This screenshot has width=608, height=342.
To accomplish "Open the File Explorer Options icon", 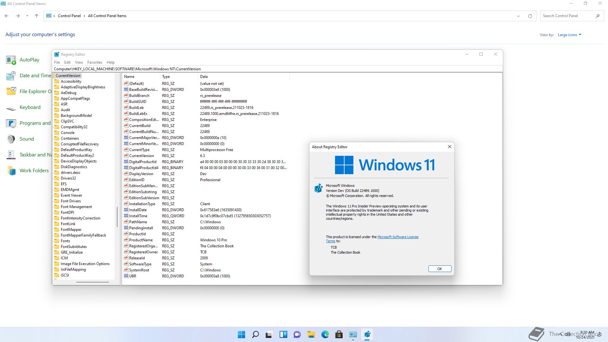I will point(28,92).
